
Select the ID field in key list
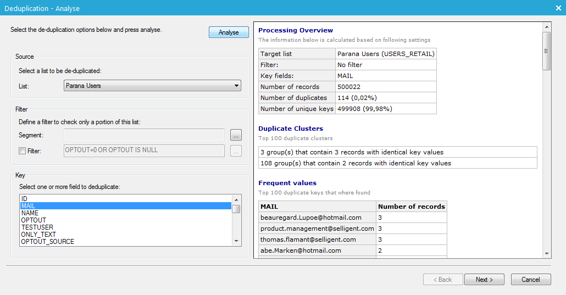click(x=24, y=198)
